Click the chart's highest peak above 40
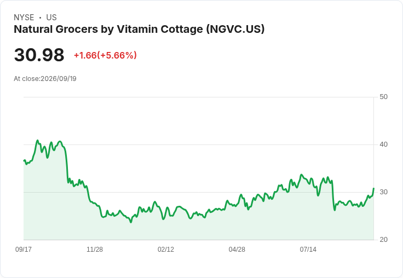403x278 pixels. pos(38,141)
